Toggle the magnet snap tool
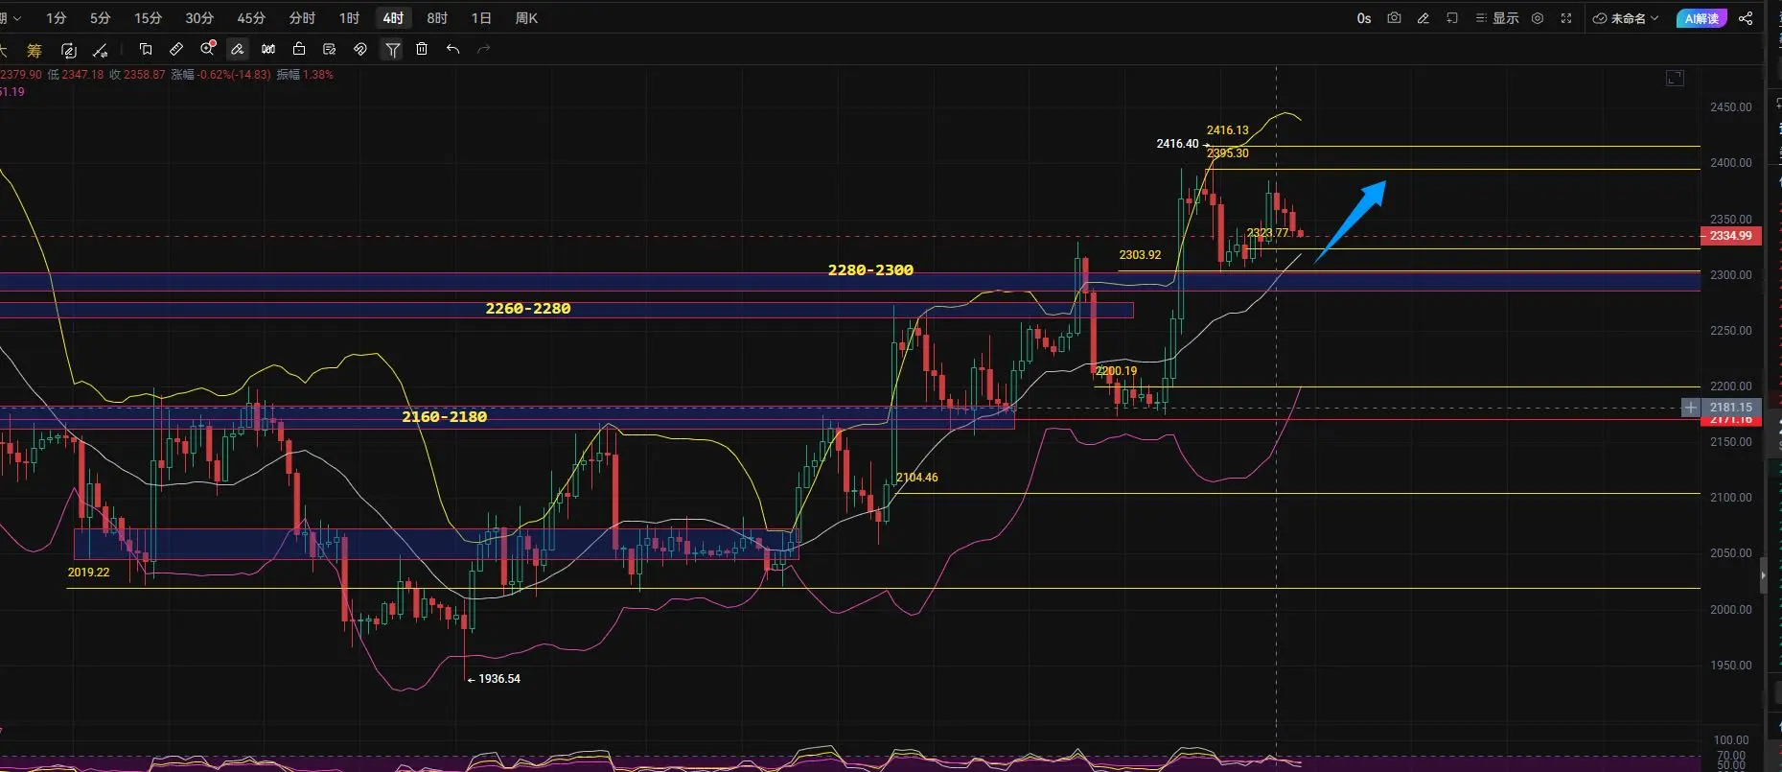1782x772 pixels. pyautogui.click(x=360, y=49)
